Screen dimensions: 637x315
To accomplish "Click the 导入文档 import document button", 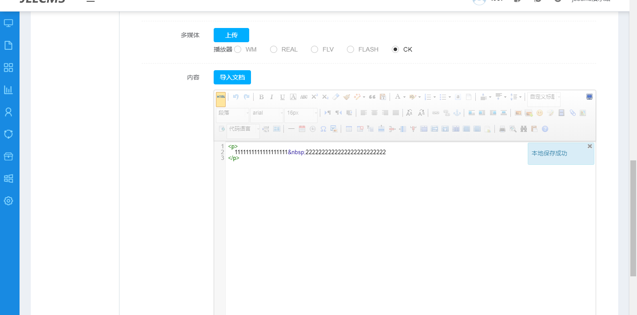I will pos(232,77).
